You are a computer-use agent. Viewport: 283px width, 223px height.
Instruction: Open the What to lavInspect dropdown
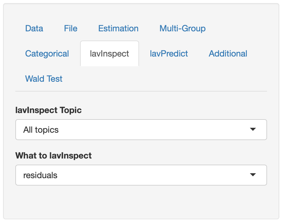point(141,175)
